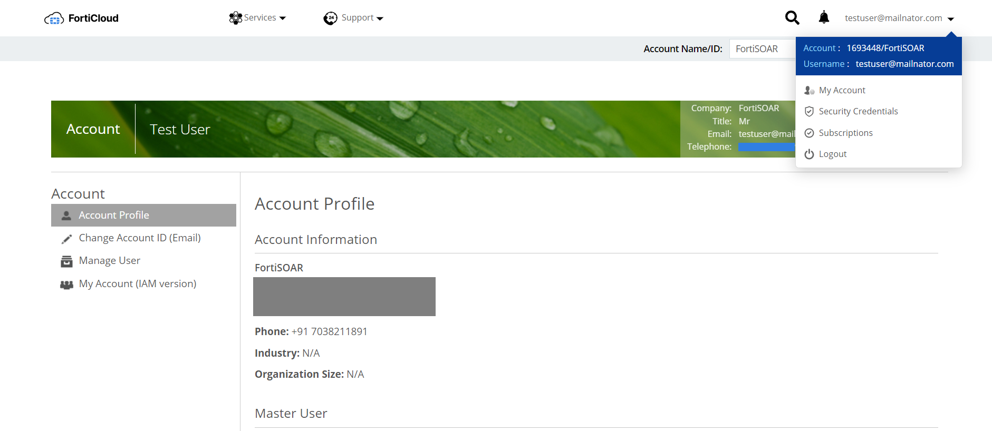This screenshot has height=431, width=992.
Task: Expand the Services dropdown arrow
Action: 283,18
